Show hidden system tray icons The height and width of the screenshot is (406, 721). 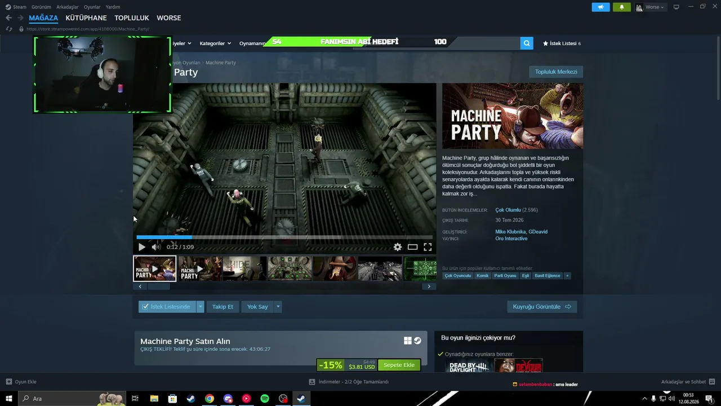pyautogui.click(x=644, y=399)
